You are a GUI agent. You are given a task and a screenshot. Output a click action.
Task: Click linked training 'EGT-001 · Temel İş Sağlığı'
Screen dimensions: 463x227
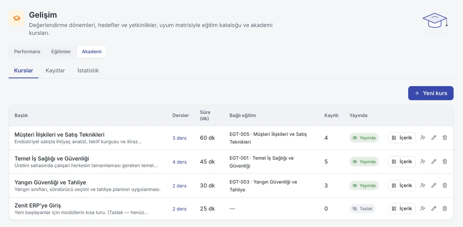tap(261, 162)
